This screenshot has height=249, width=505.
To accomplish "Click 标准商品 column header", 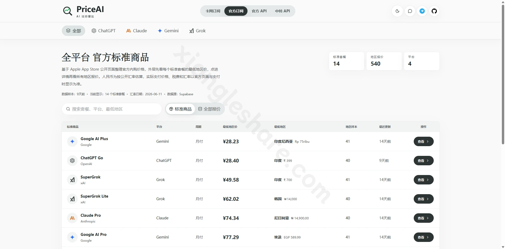I will (x=73, y=127).
